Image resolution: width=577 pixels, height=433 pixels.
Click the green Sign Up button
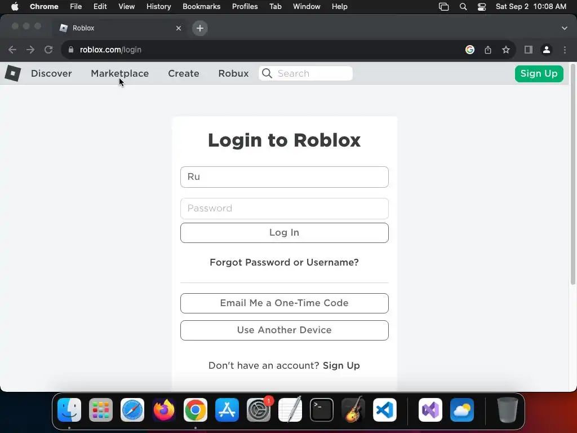tap(539, 74)
